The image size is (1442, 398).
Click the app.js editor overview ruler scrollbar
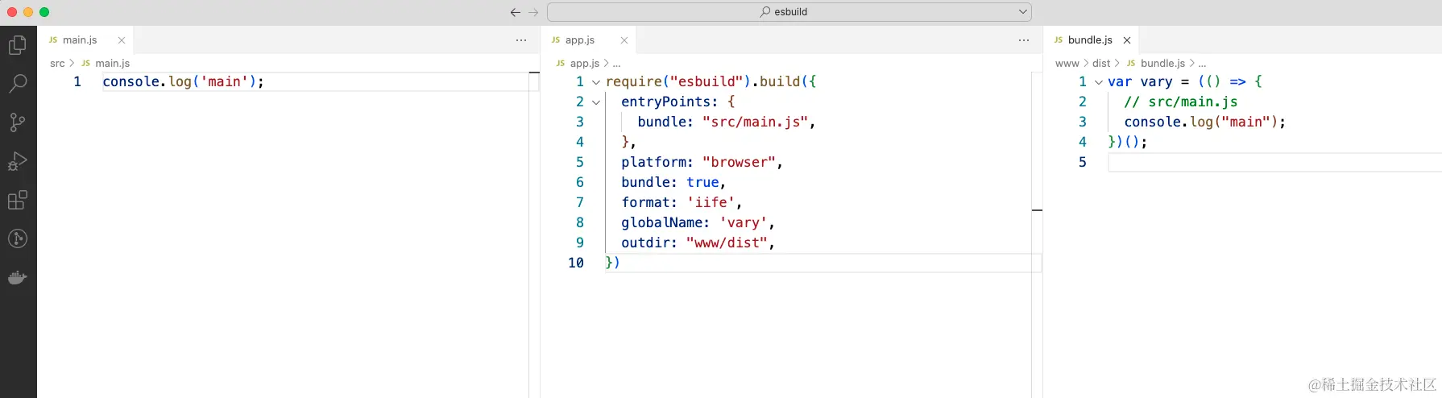[1037, 234]
